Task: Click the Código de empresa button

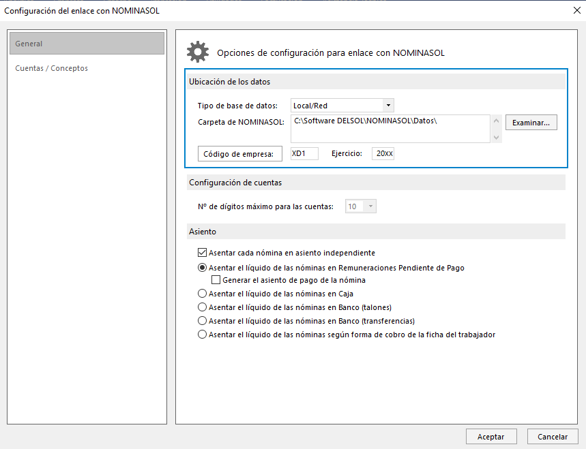Action: click(x=240, y=154)
